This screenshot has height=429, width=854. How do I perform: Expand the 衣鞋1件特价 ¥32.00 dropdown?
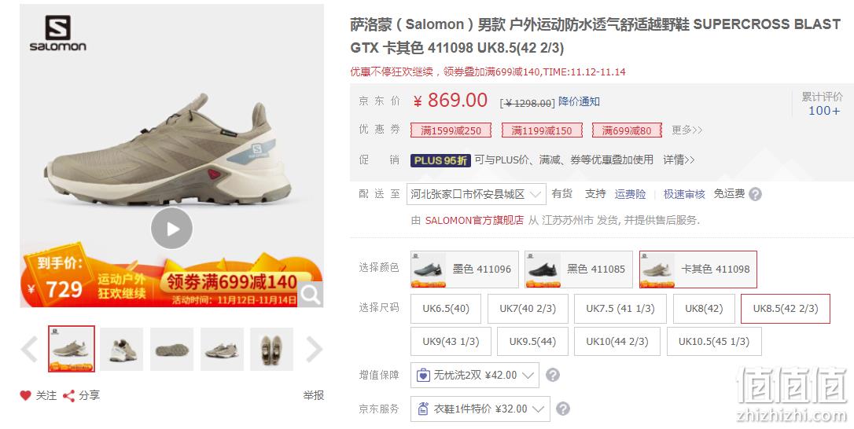click(x=480, y=409)
